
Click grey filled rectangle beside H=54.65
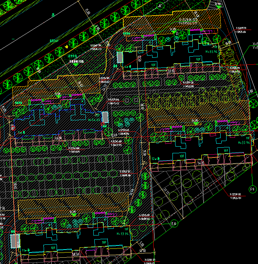(x=105, y=117)
